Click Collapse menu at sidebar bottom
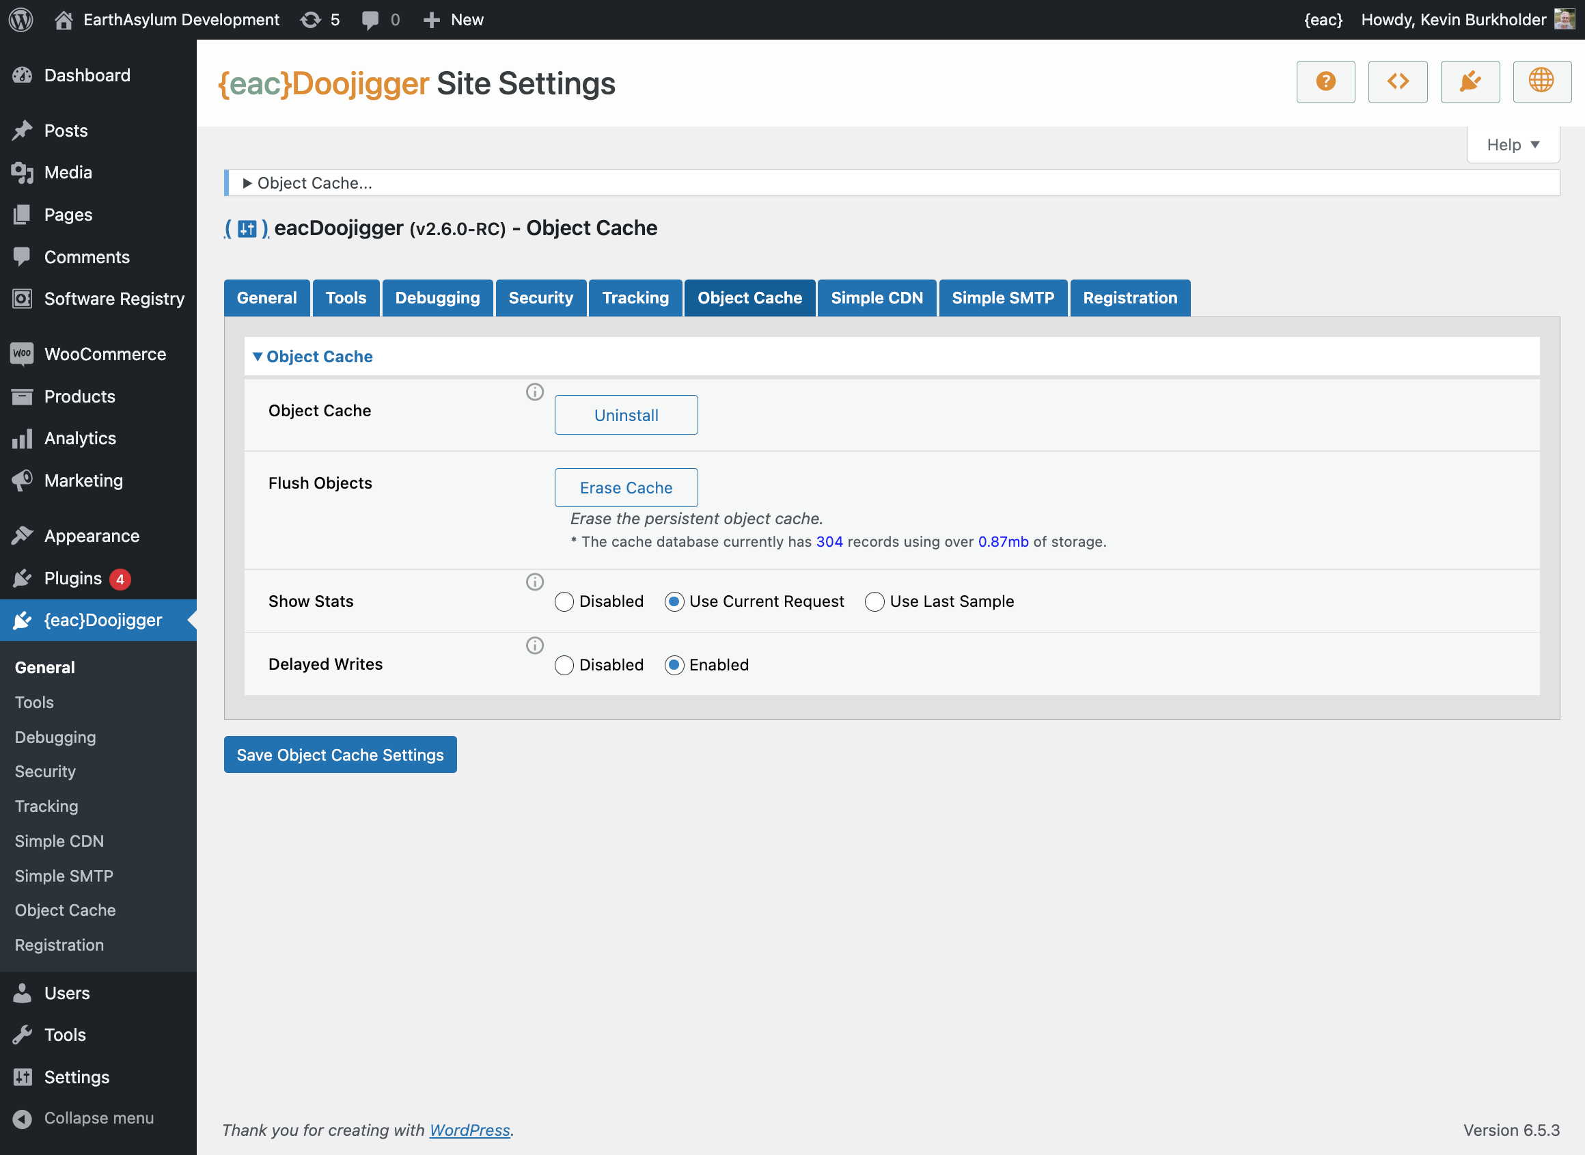Image resolution: width=1585 pixels, height=1155 pixels. click(x=98, y=1118)
